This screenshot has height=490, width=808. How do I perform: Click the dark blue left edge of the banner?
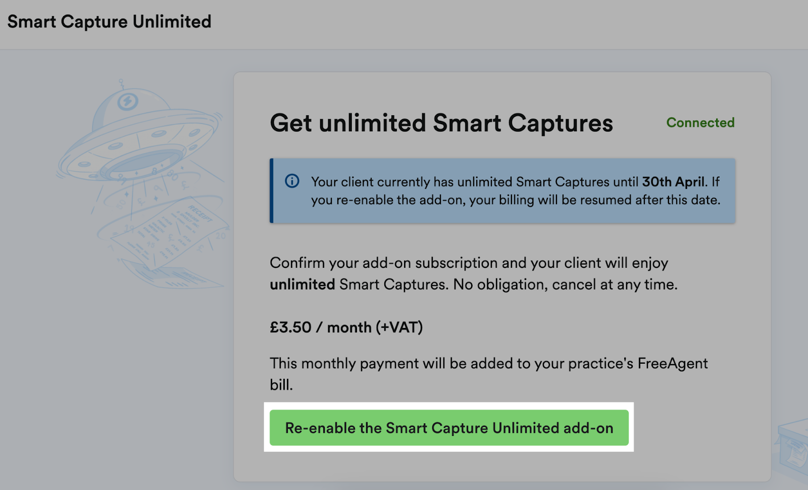coord(272,191)
